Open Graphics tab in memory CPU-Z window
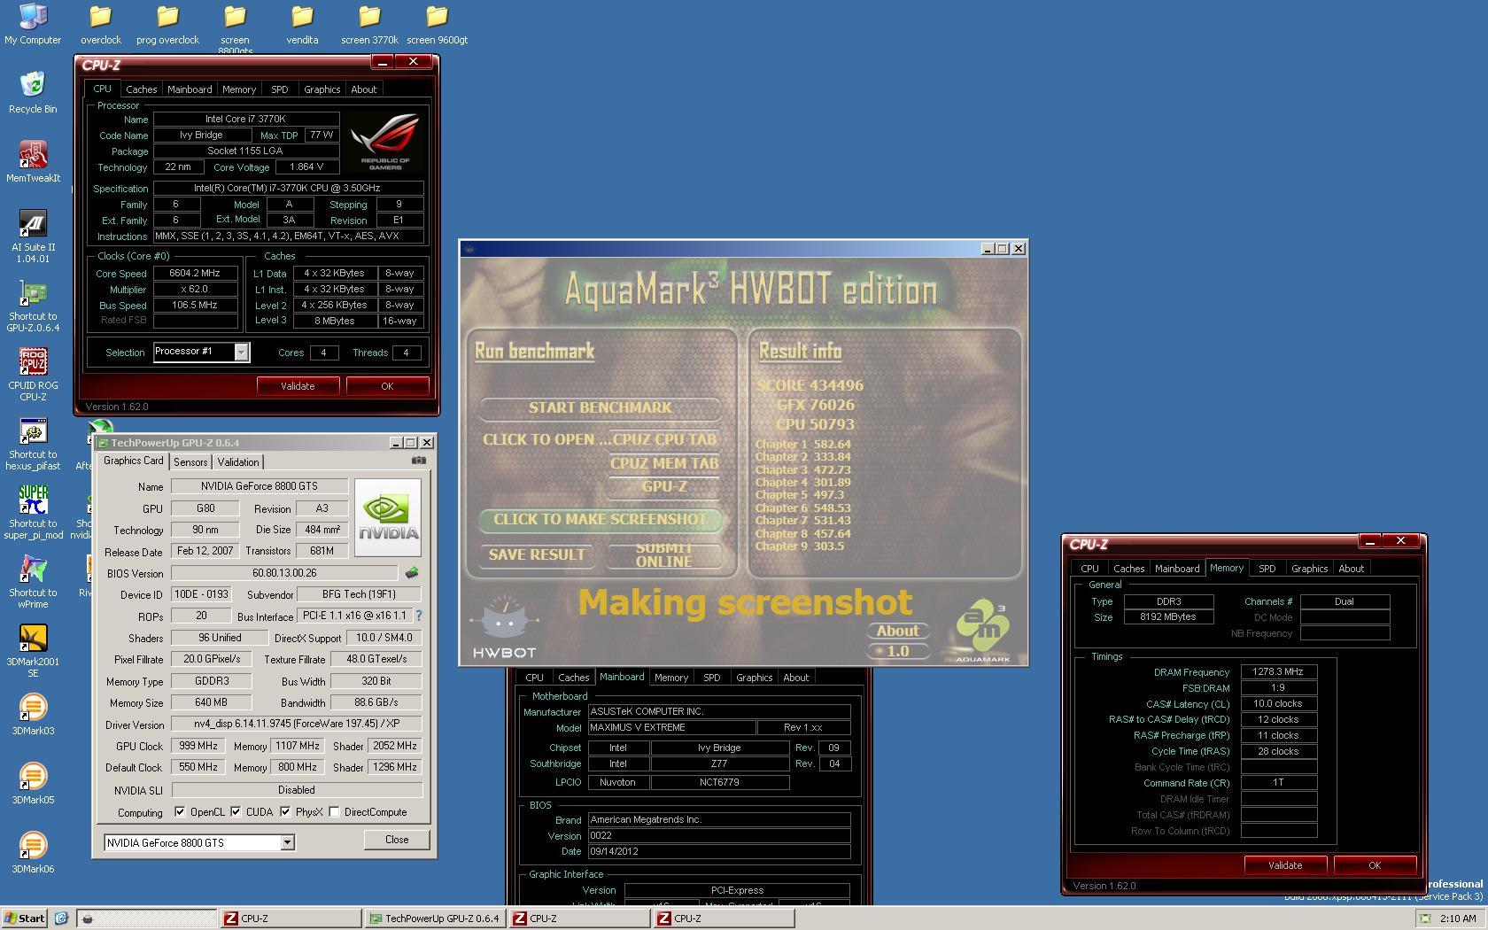Screen dimensions: 1488x930 coord(1309,569)
